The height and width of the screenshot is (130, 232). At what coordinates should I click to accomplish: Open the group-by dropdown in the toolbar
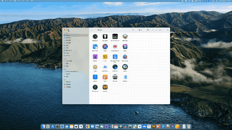tap(148, 30)
